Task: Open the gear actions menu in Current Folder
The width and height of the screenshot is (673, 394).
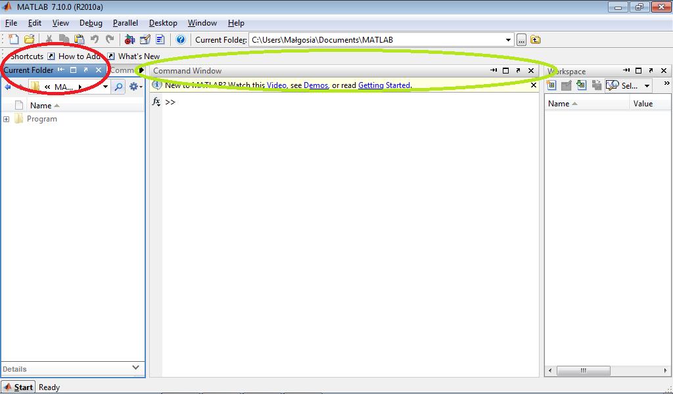Action: (135, 87)
